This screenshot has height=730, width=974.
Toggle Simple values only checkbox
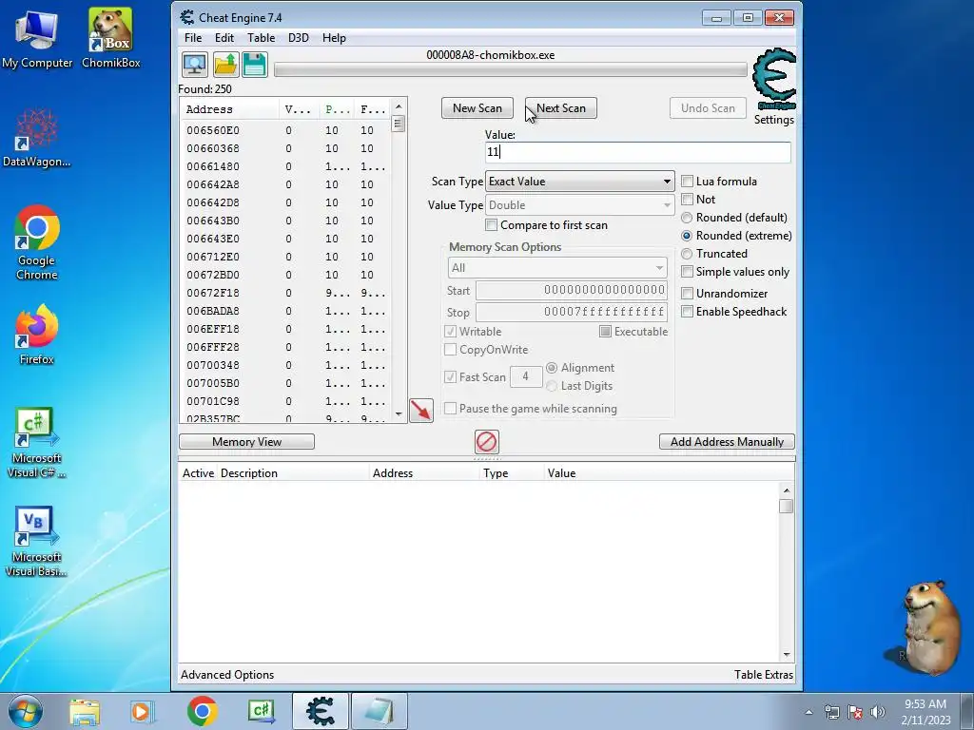(687, 272)
